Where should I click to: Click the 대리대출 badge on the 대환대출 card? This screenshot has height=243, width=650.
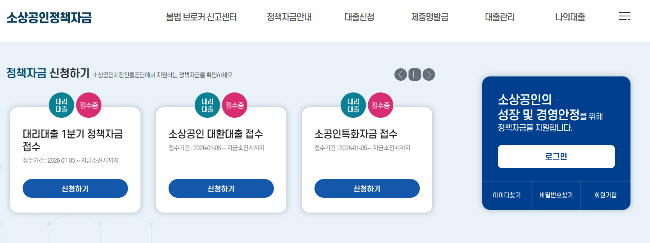click(x=207, y=105)
